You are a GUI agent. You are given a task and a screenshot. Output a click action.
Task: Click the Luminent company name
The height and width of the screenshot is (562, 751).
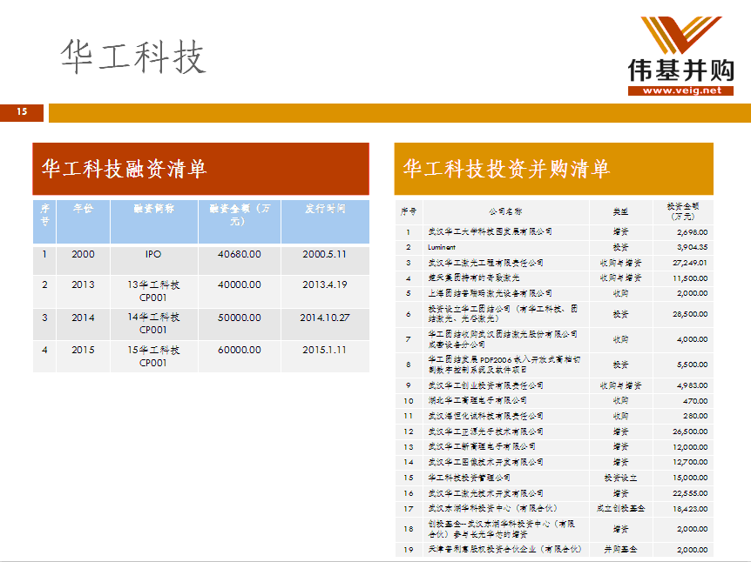[442, 247]
